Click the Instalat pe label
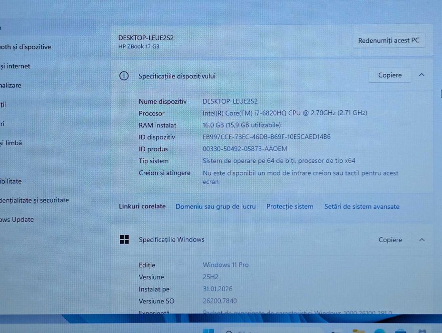442x333 pixels. click(x=154, y=289)
